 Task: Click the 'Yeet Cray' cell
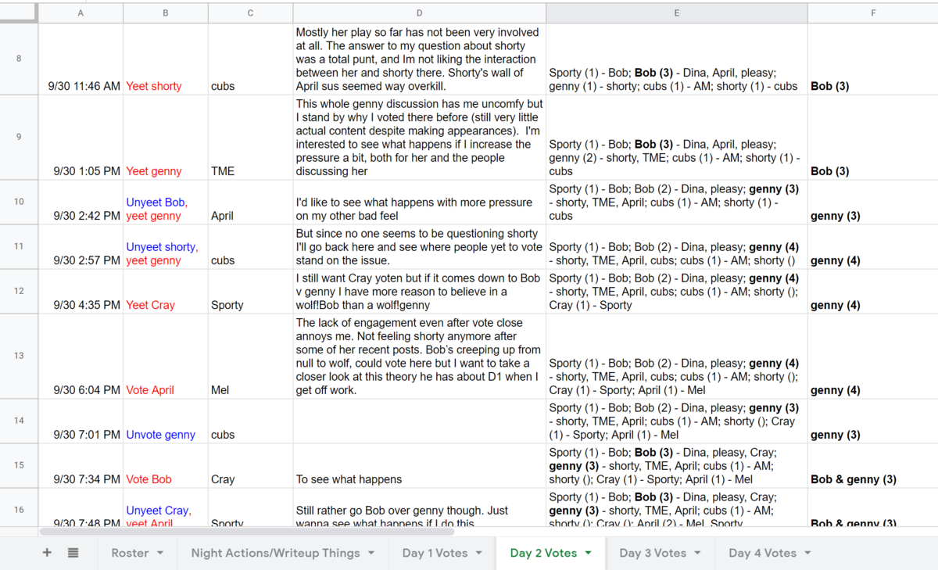coord(166,292)
